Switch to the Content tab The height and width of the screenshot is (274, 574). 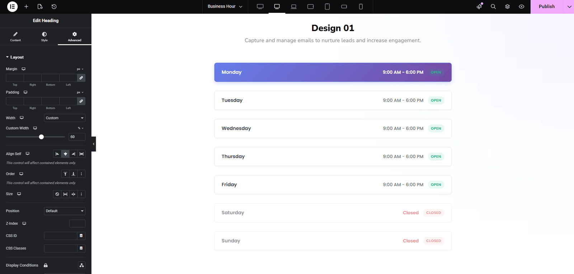click(15, 36)
